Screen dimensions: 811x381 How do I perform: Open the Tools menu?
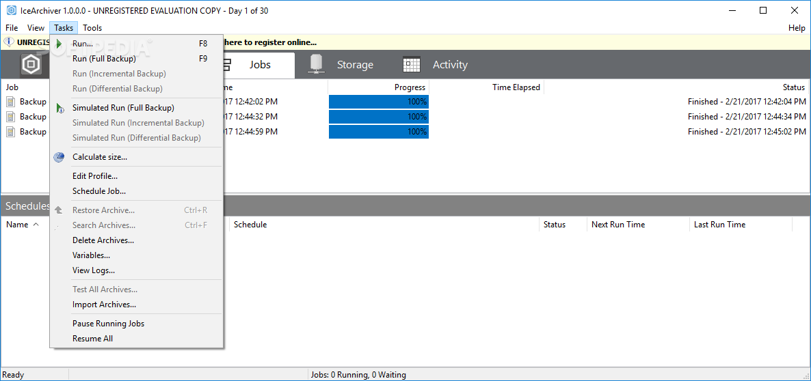(x=92, y=28)
